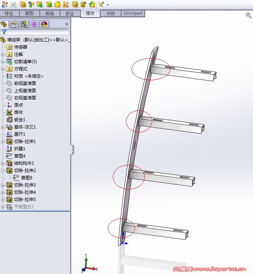This screenshot has width=253, height=274.
Task: Select the 焊件 command tab
Action: click(90, 13)
